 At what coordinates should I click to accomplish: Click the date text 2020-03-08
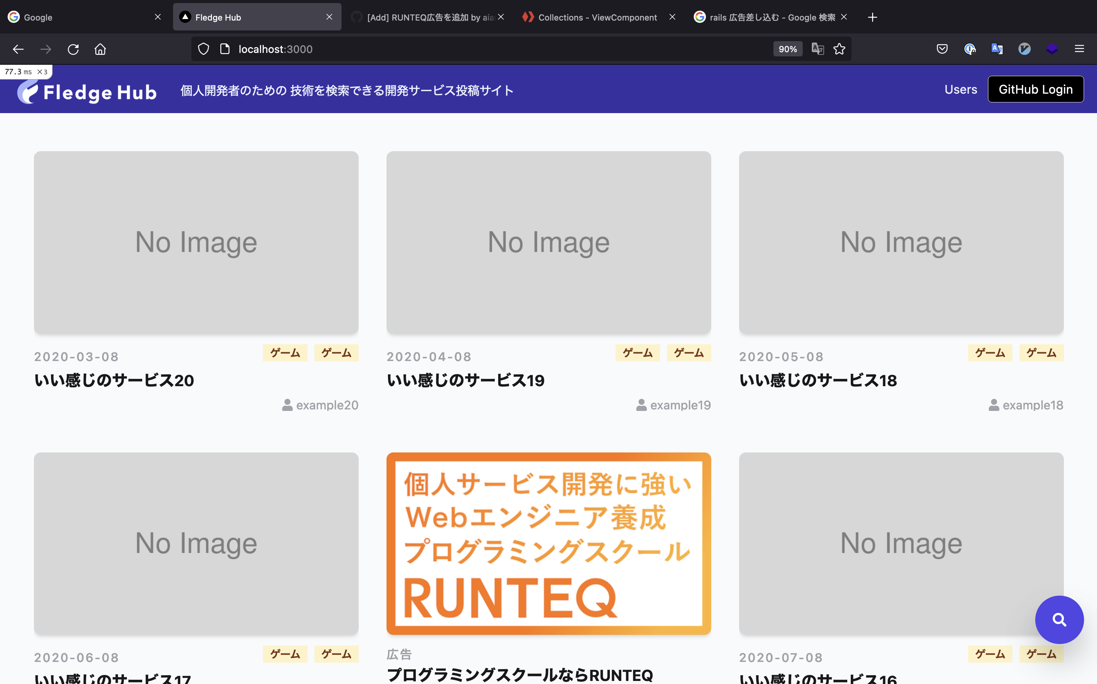(77, 356)
